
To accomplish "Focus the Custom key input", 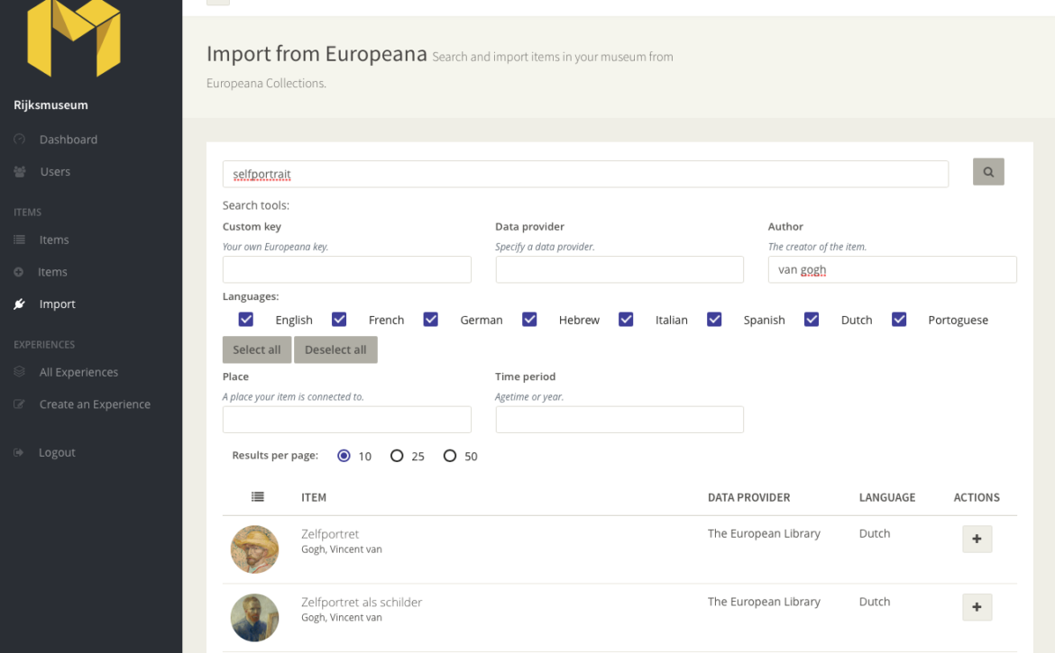I will click(347, 269).
